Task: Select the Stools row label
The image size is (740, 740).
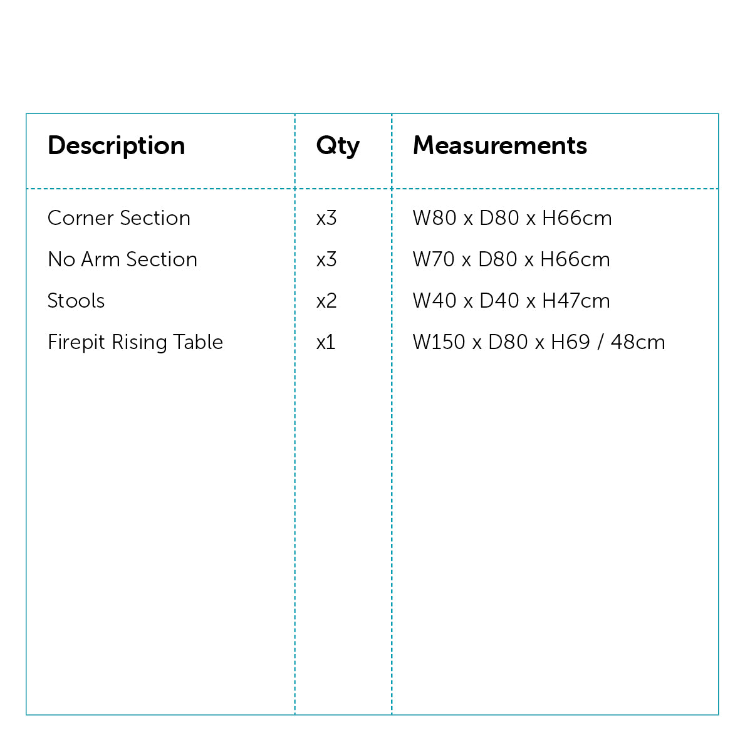Action: (76, 301)
